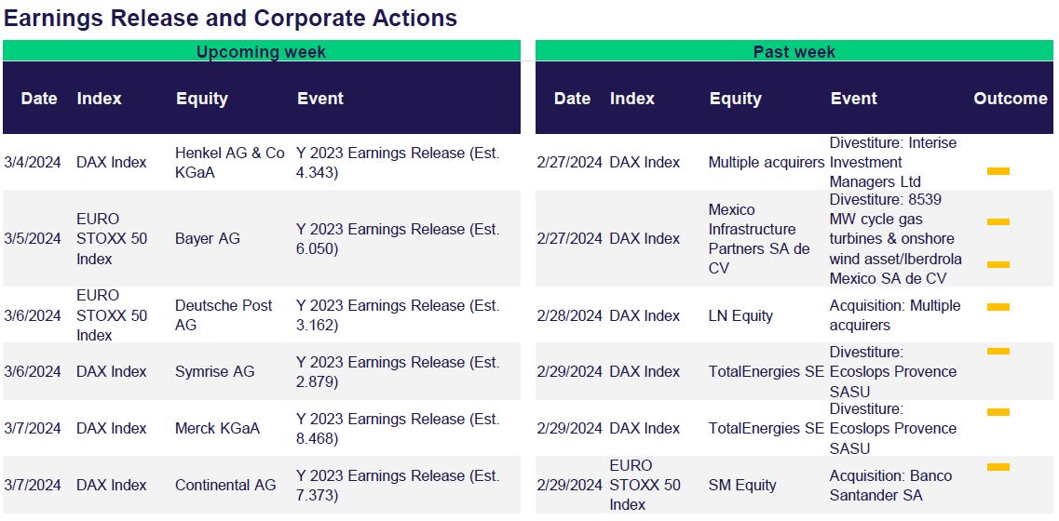Viewport: 1059px width, 521px height.
Task: Click the upper outcome dash in Mexico Infrastructure row
Action: (x=998, y=222)
